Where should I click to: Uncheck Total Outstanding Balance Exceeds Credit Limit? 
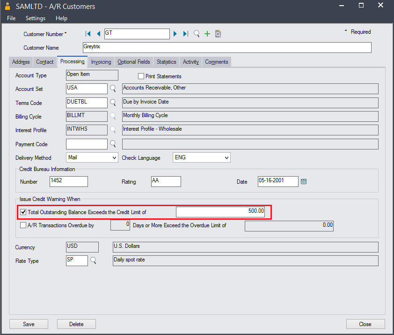coord(23,212)
